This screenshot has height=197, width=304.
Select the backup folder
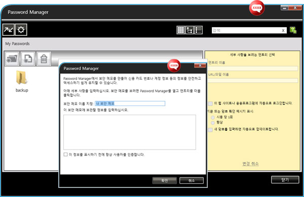(22, 81)
